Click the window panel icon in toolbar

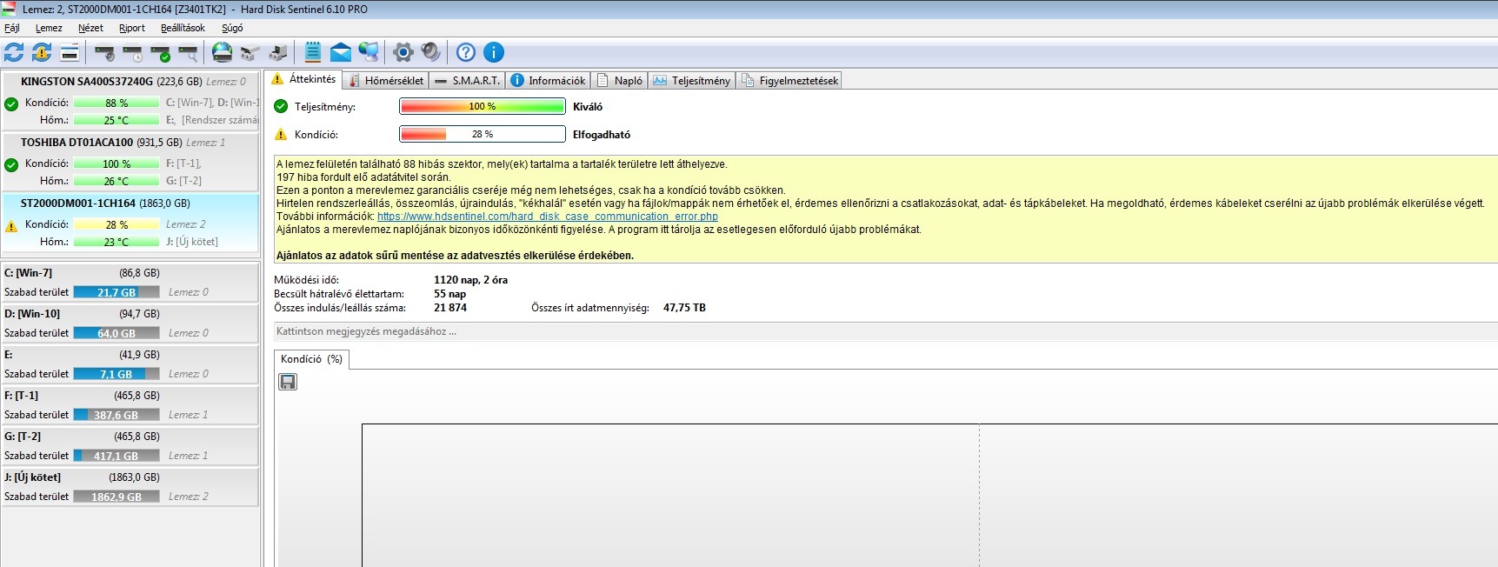[x=70, y=52]
